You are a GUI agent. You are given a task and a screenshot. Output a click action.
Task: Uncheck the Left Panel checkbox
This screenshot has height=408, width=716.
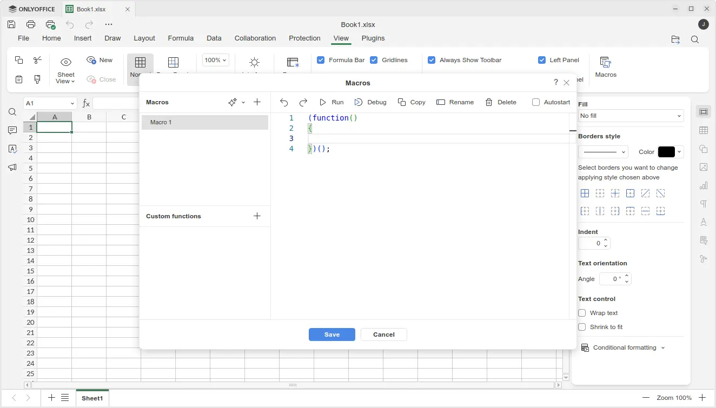542,60
